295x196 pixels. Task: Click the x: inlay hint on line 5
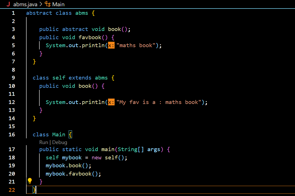(x=111, y=45)
